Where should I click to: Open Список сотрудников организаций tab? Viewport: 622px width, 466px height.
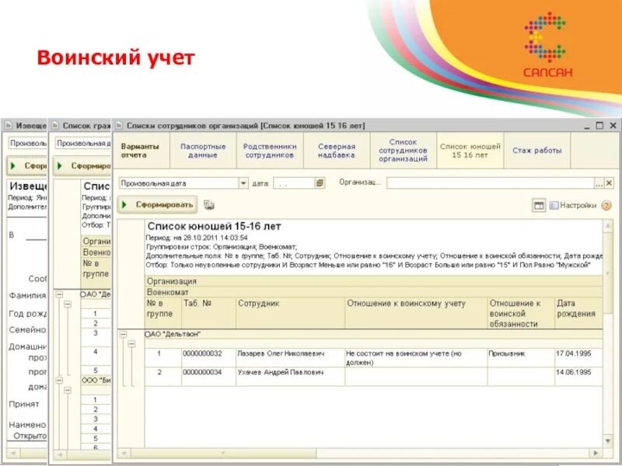tap(403, 151)
